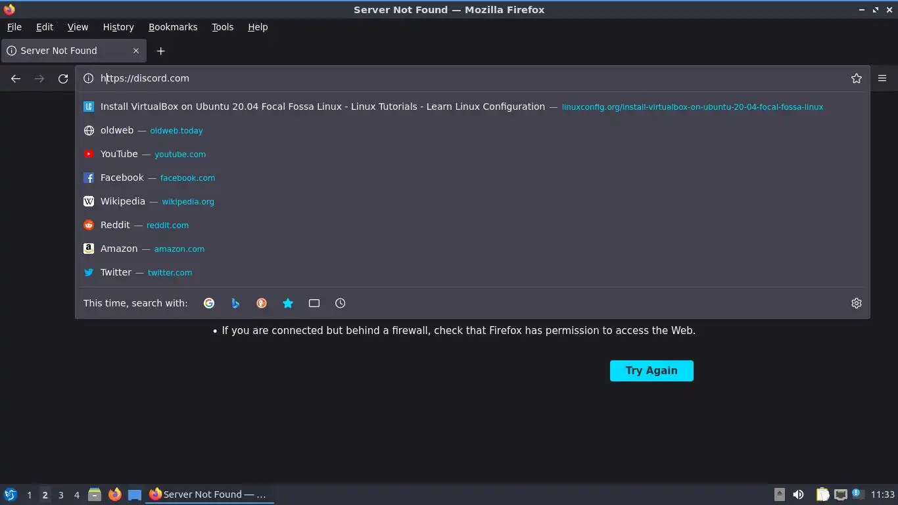Screen dimensions: 898x505
Task: Open the Edit menu
Action: click(x=45, y=27)
